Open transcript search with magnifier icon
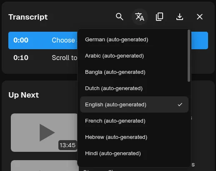 point(119,17)
